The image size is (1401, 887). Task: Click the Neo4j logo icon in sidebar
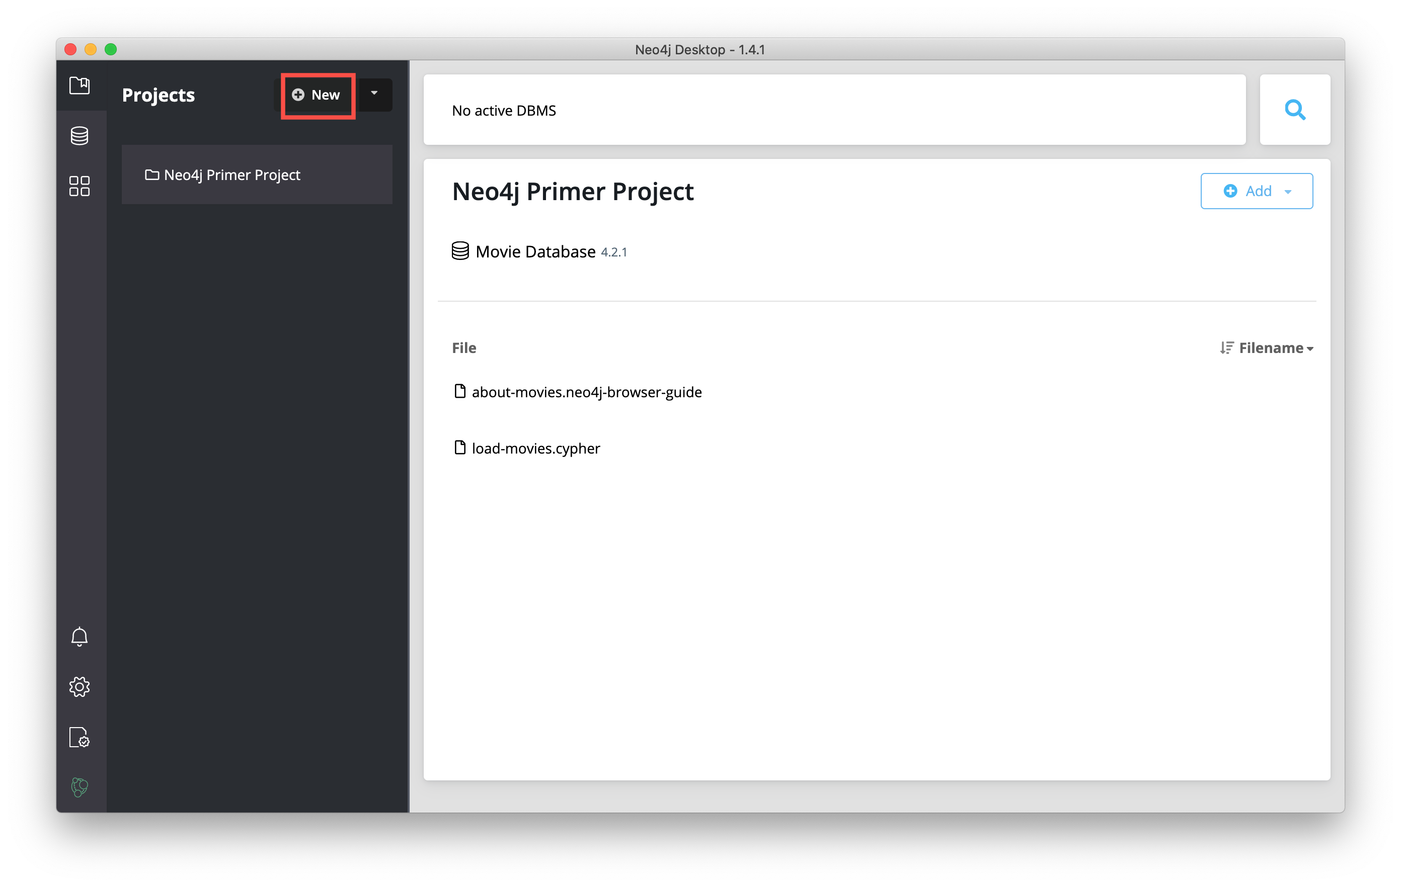[79, 787]
